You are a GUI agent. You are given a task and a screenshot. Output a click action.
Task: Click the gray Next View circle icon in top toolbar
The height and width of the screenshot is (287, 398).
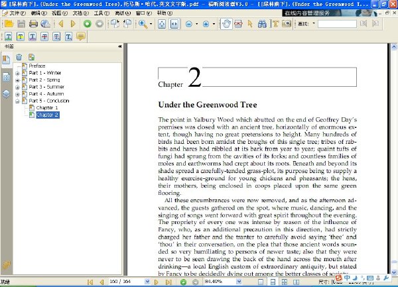pyautogui.click(x=99, y=24)
